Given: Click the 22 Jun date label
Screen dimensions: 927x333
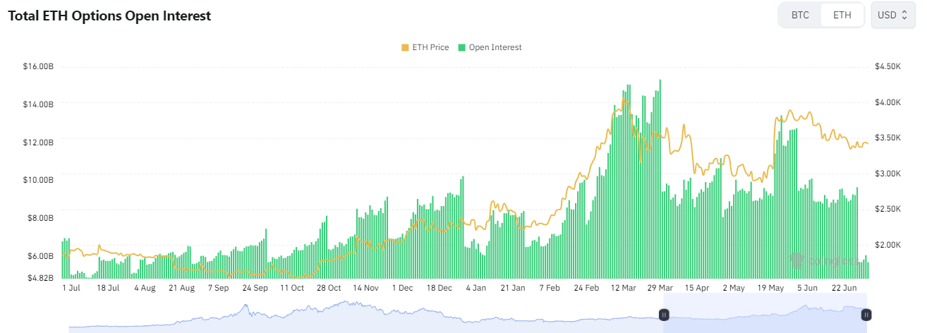Looking at the screenshot, I should pyautogui.click(x=844, y=288).
